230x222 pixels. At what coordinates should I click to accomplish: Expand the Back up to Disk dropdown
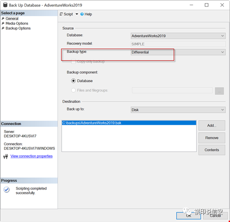coord(178,110)
